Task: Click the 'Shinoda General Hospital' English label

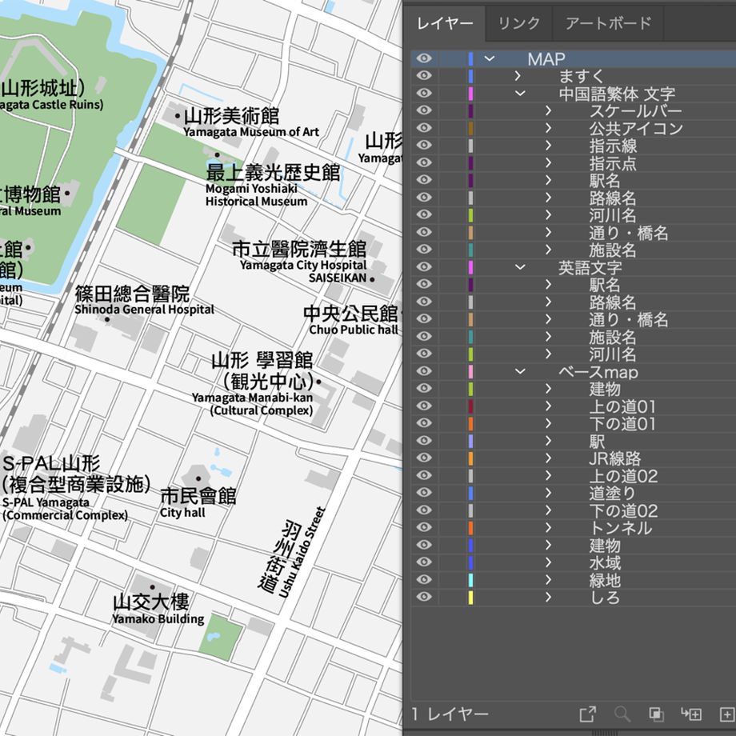Action: click(144, 310)
